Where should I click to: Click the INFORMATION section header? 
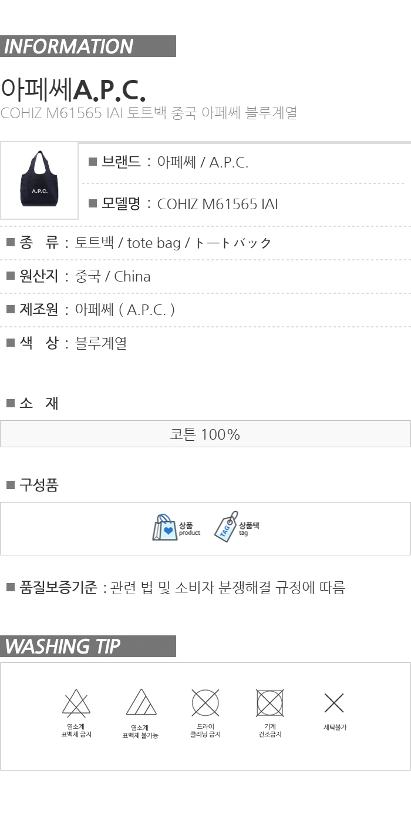tap(88, 46)
